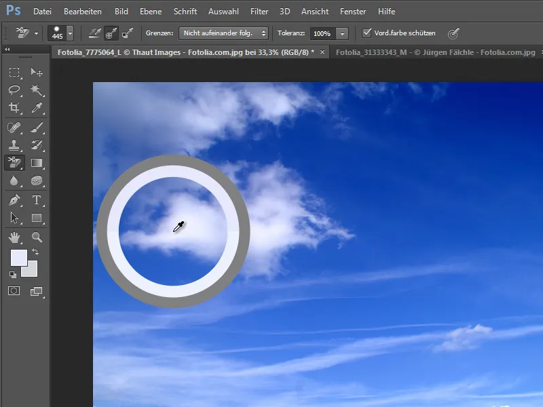Reset default foreground and background colors

[13, 275]
